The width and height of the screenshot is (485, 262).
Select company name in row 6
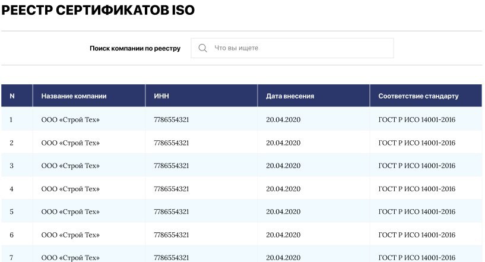pos(71,235)
